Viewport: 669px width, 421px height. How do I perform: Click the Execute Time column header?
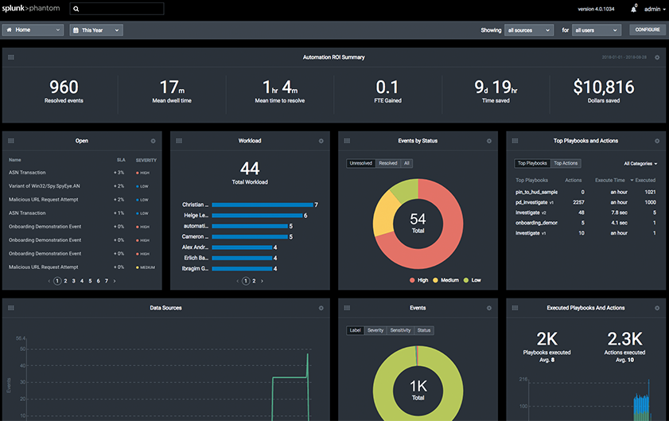pos(609,180)
